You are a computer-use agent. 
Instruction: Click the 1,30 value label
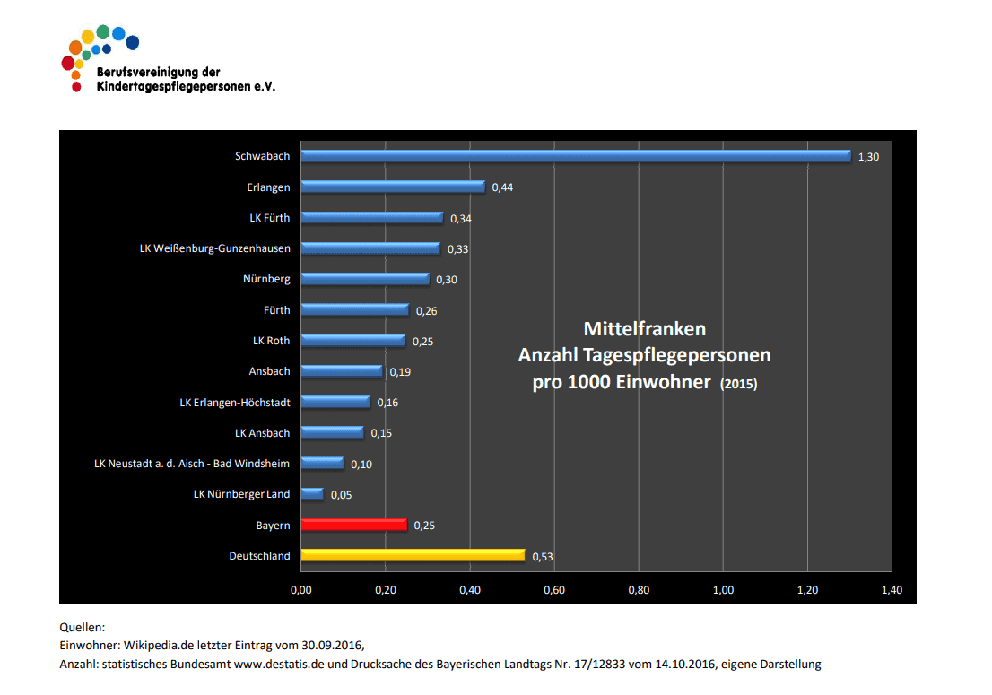pos(868,157)
